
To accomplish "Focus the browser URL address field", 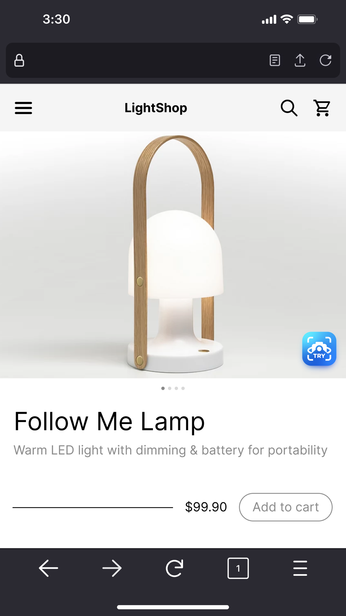I will [145, 60].
